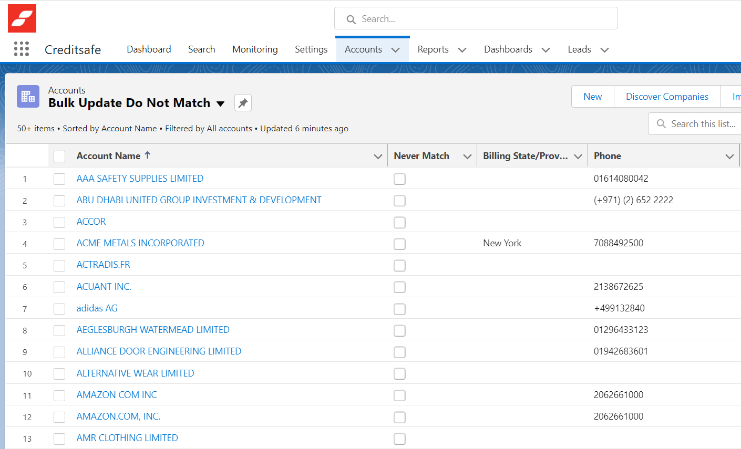Click the magnifier in Search this list
741x449 pixels.
(660, 123)
